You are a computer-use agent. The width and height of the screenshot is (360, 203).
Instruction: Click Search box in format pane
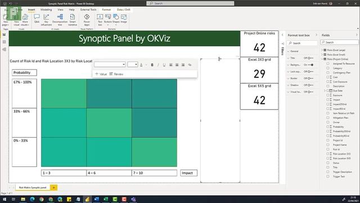click(x=302, y=43)
